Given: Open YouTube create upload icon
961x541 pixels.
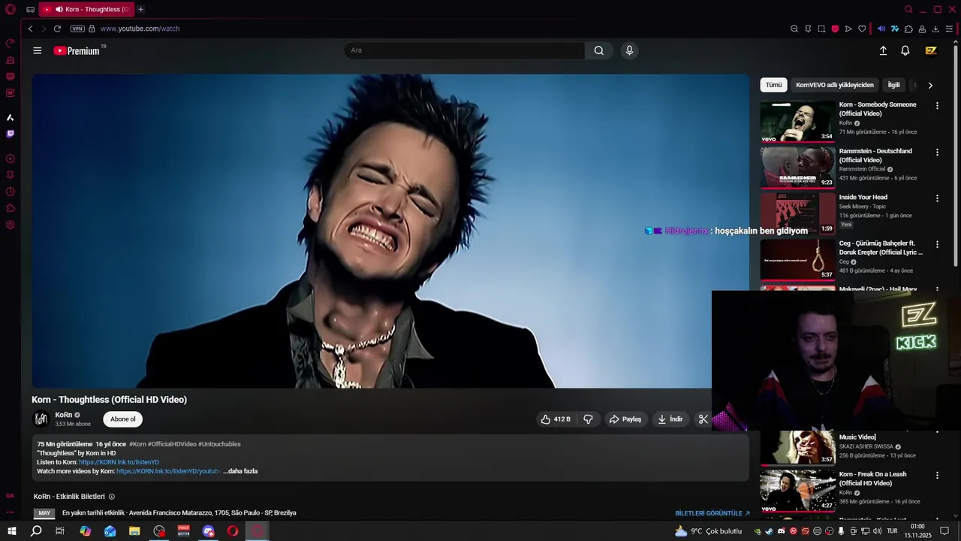Looking at the screenshot, I should pos(883,50).
